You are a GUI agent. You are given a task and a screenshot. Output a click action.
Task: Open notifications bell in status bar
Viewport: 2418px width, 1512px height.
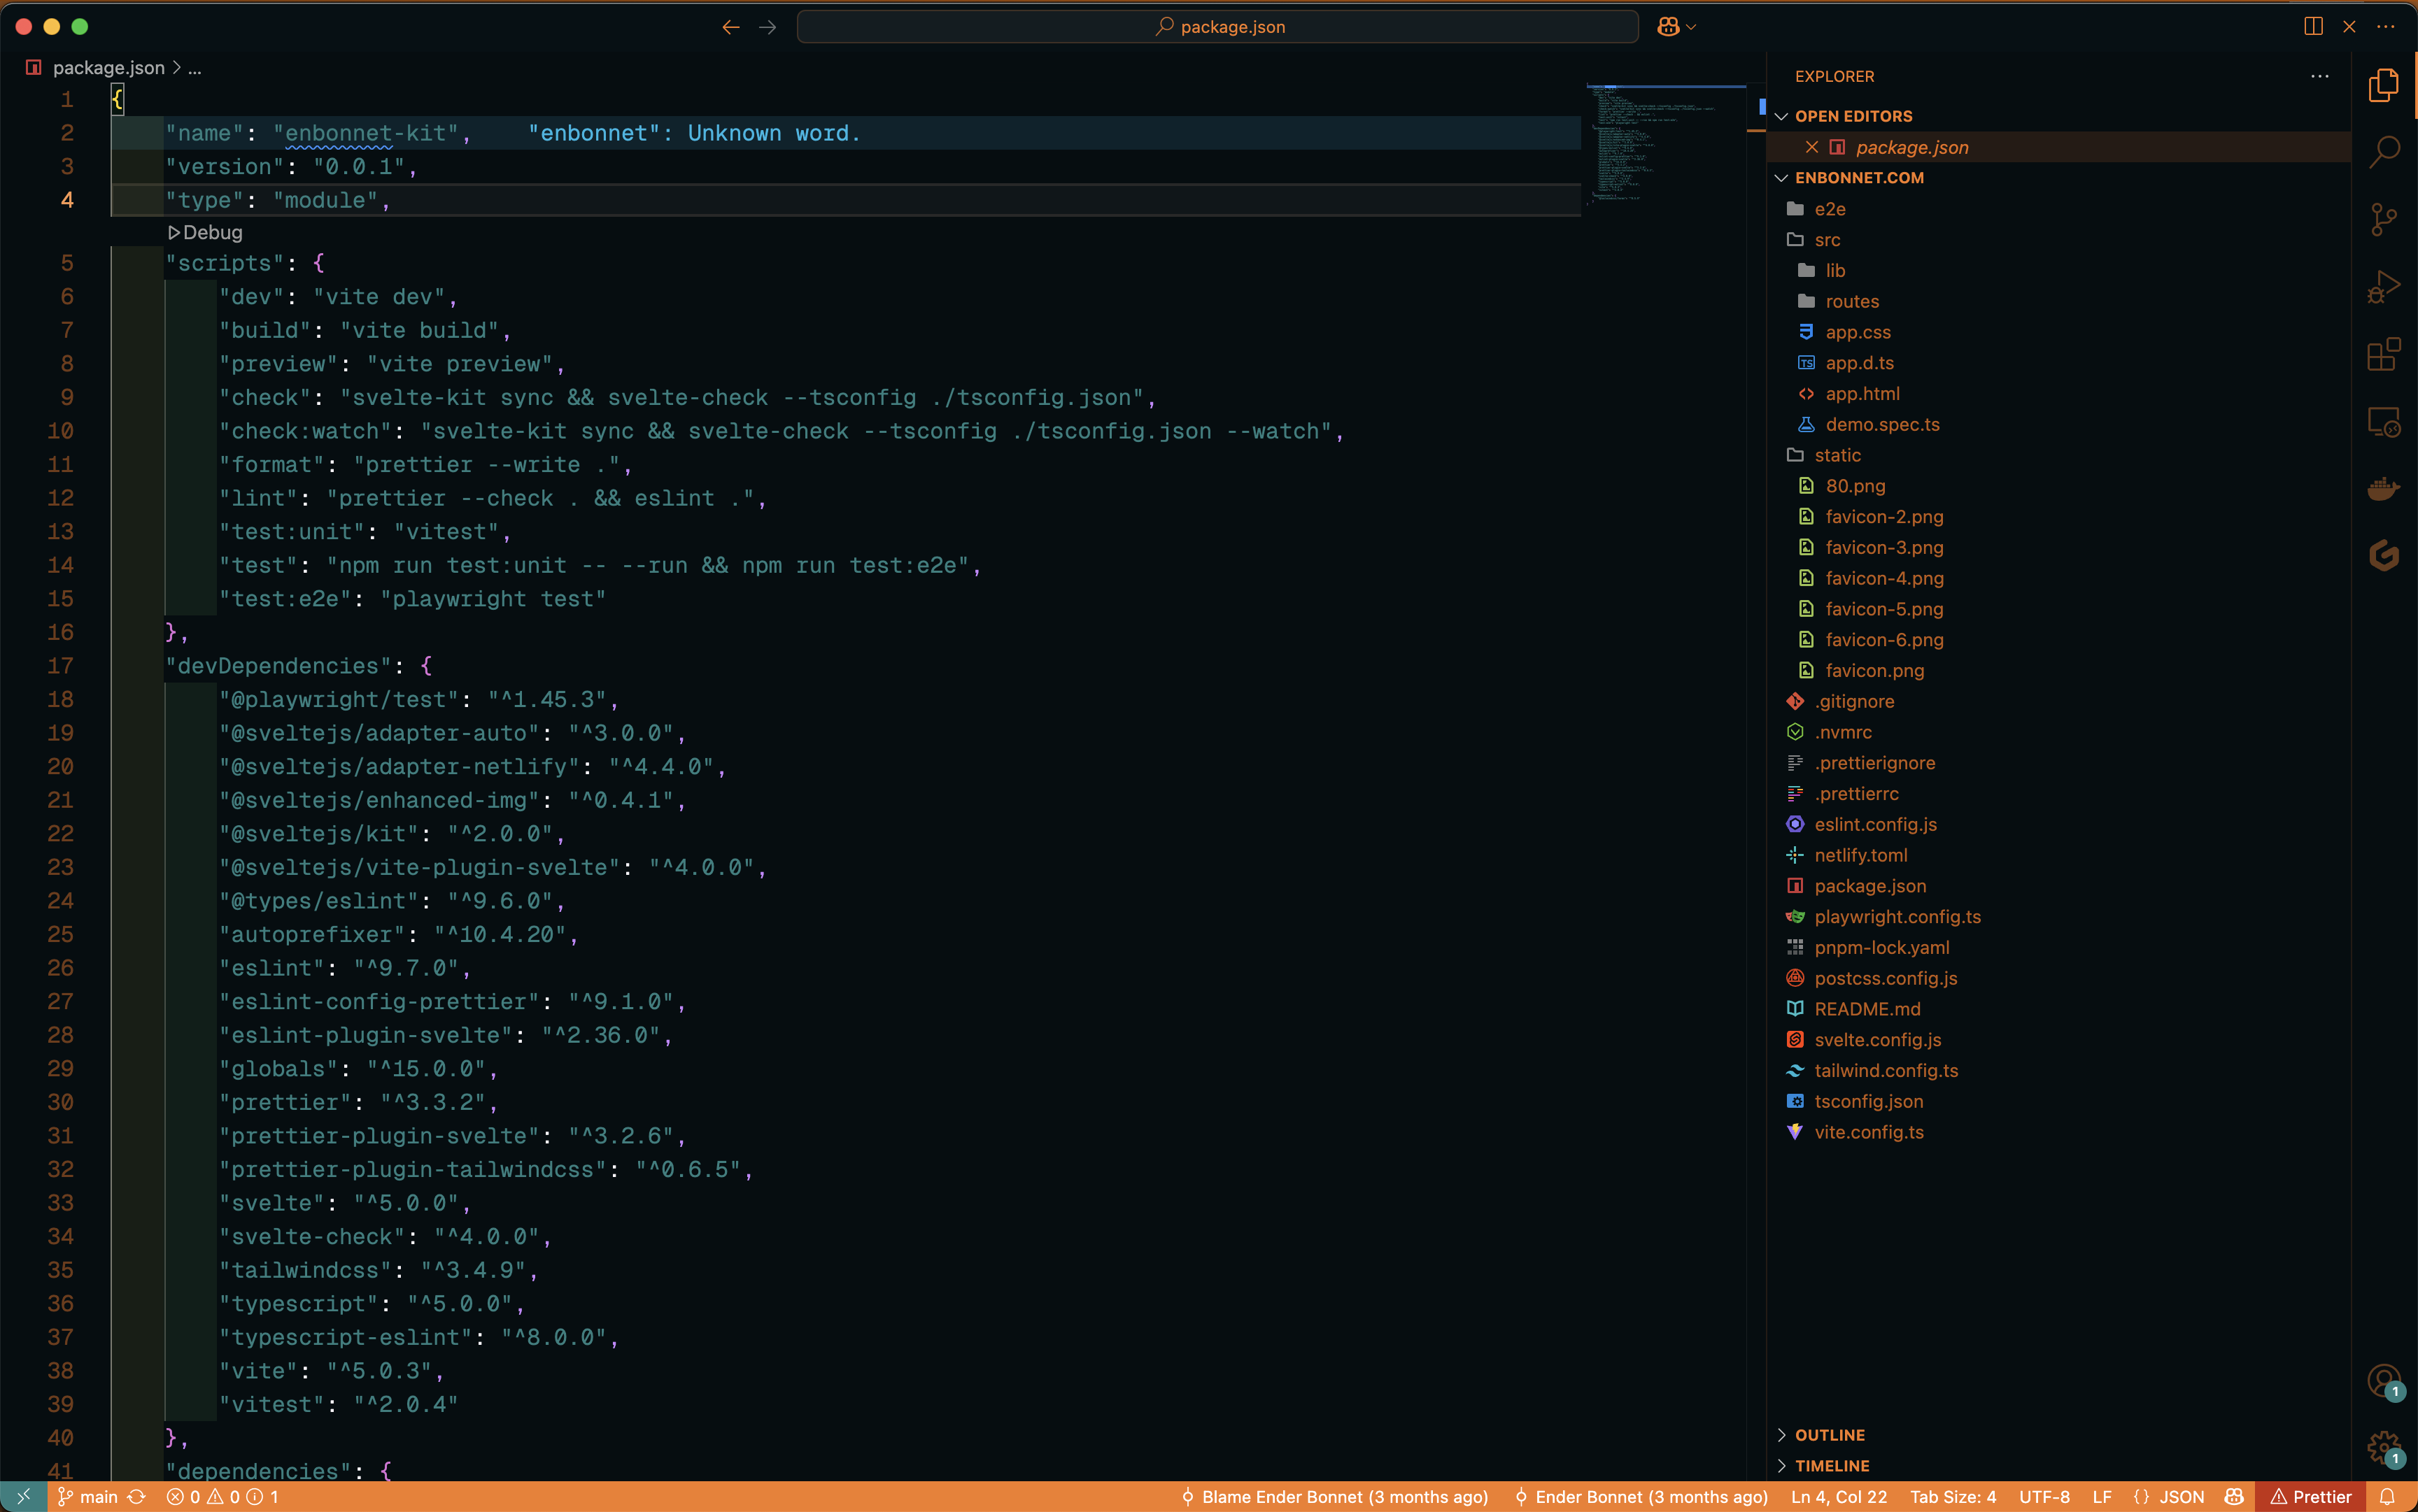pyautogui.click(x=2386, y=1496)
